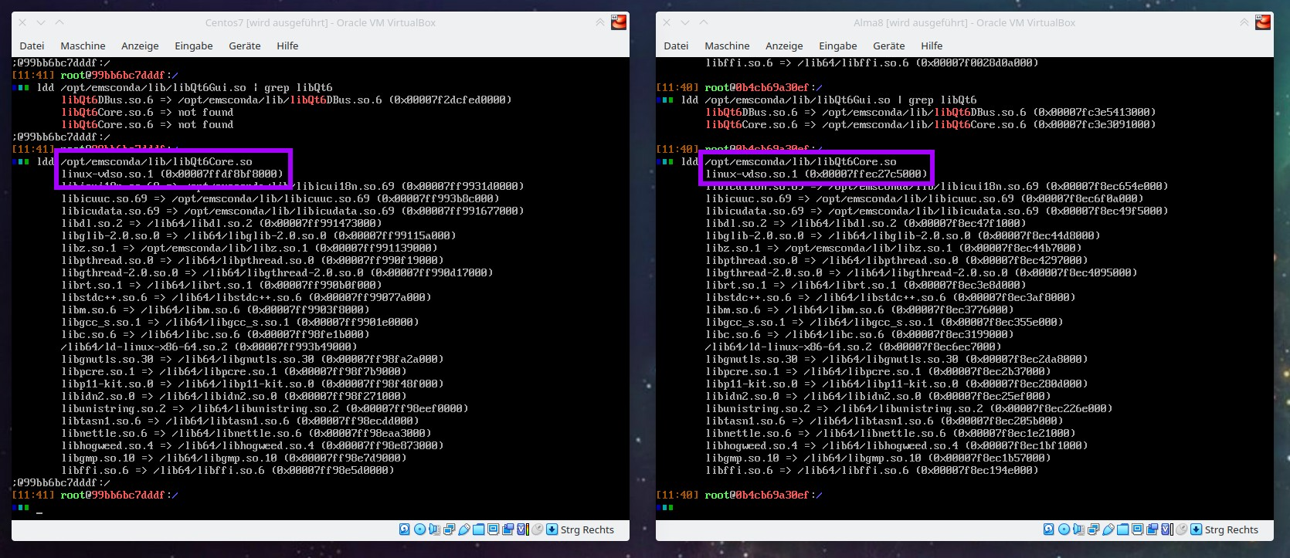Screen dimensions: 1290x558
Task: Click 'Strg Rechts' host key label in Alma8
Action: 1231,529
